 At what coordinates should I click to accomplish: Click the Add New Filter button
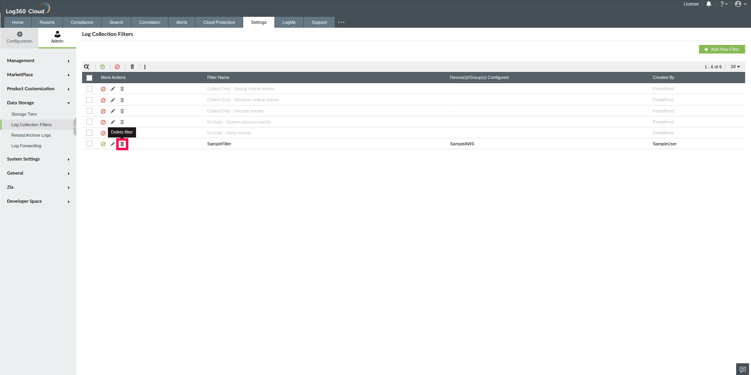pyautogui.click(x=722, y=49)
